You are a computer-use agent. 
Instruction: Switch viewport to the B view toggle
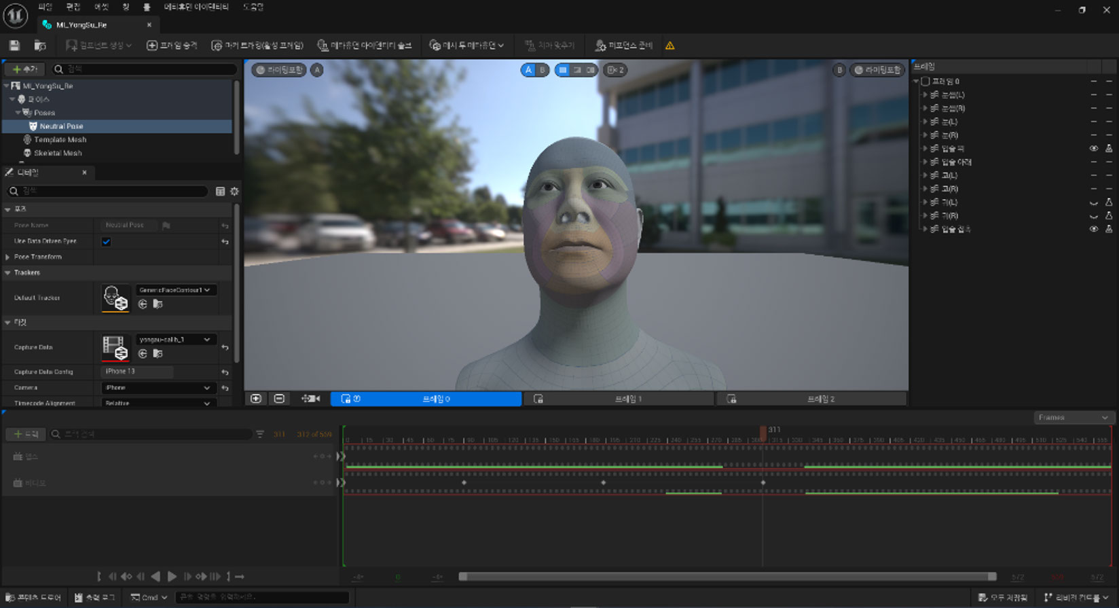click(x=543, y=70)
